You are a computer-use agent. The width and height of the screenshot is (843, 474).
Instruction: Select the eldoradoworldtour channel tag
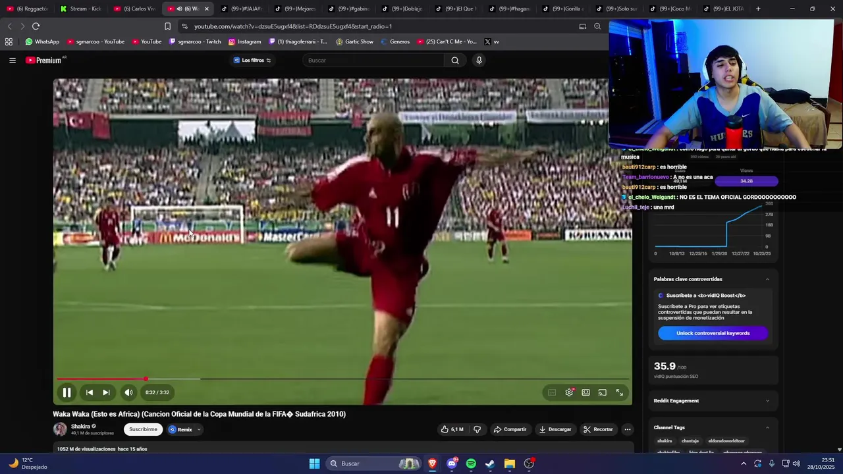[x=726, y=441]
